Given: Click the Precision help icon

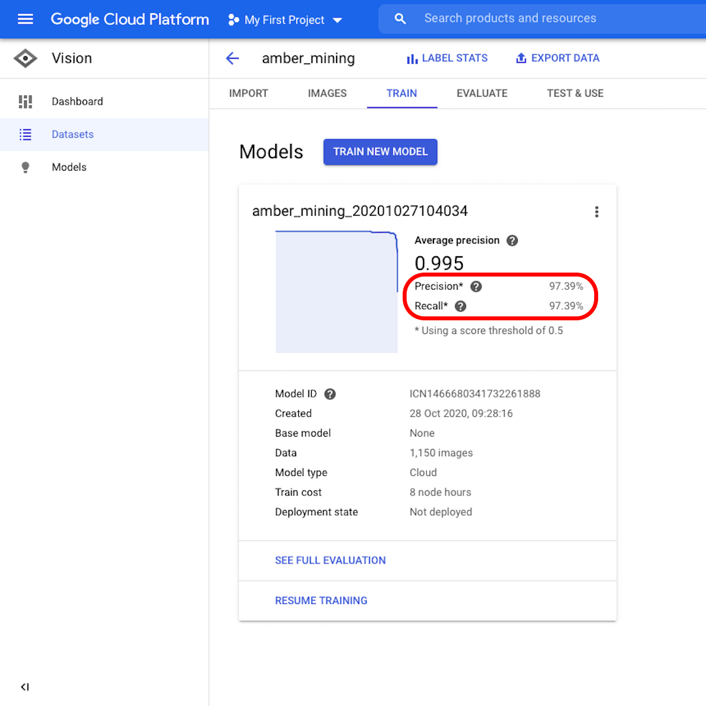Looking at the screenshot, I should (x=476, y=286).
